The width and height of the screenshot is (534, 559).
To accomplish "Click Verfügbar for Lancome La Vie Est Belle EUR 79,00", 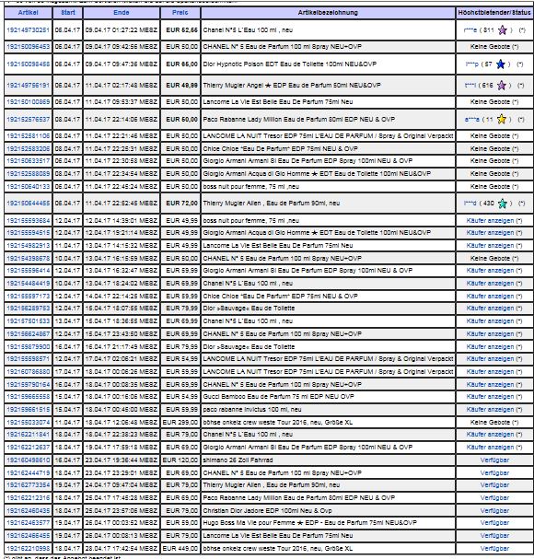I will [x=494, y=535].
